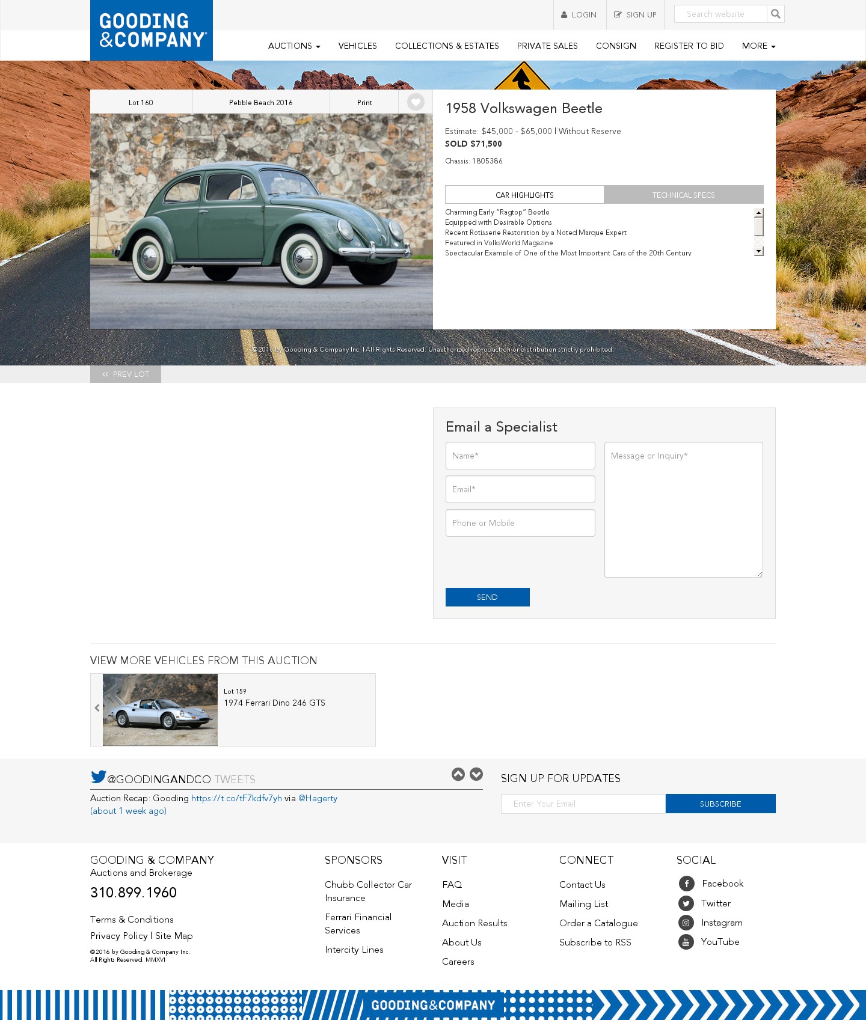Open the Ferrari Dino 246 GTS thumbnail

point(160,710)
